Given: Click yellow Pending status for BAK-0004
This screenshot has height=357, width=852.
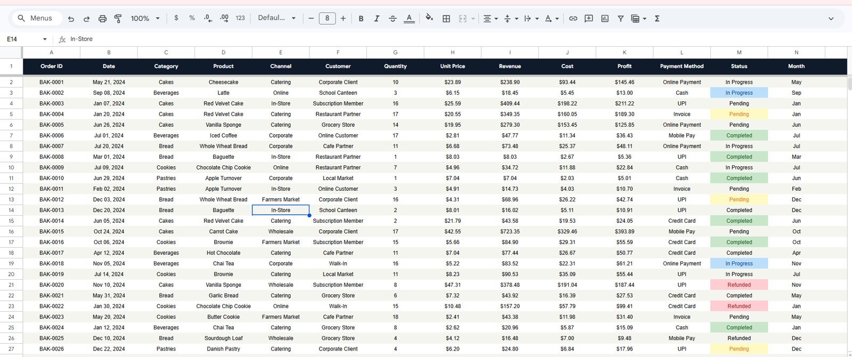Looking at the screenshot, I should (739, 114).
